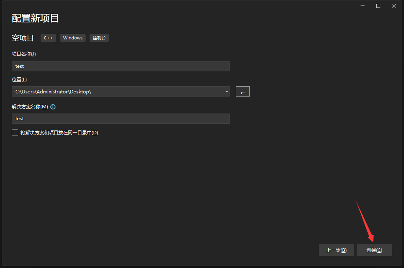Click the 项目名称(J) label
404x268 pixels.
(x=24, y=54)
